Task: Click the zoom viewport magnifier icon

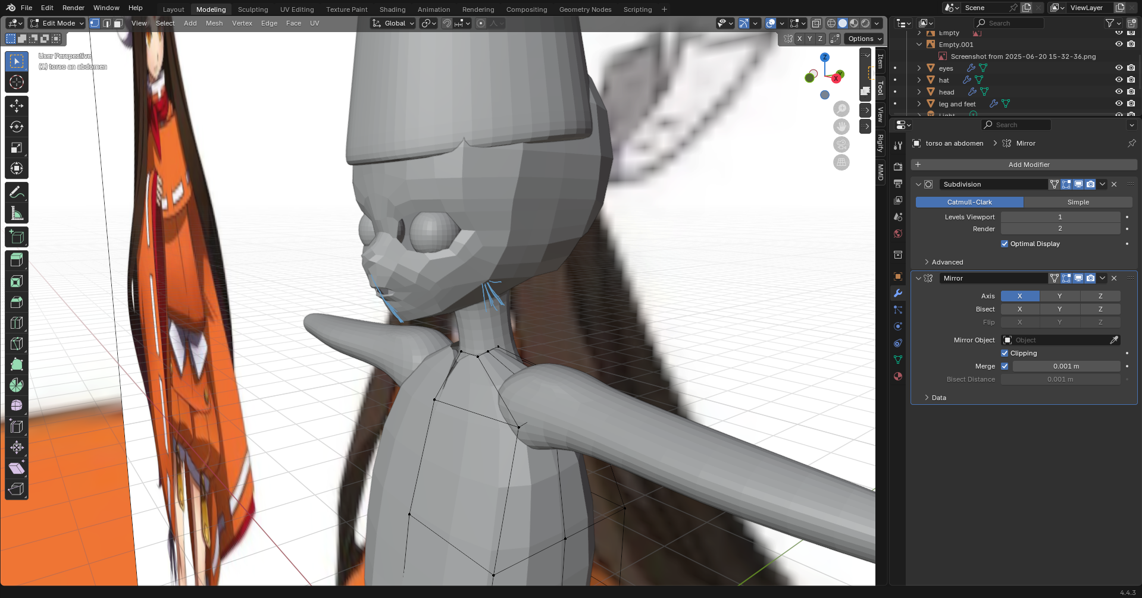Action: point(841,109)
